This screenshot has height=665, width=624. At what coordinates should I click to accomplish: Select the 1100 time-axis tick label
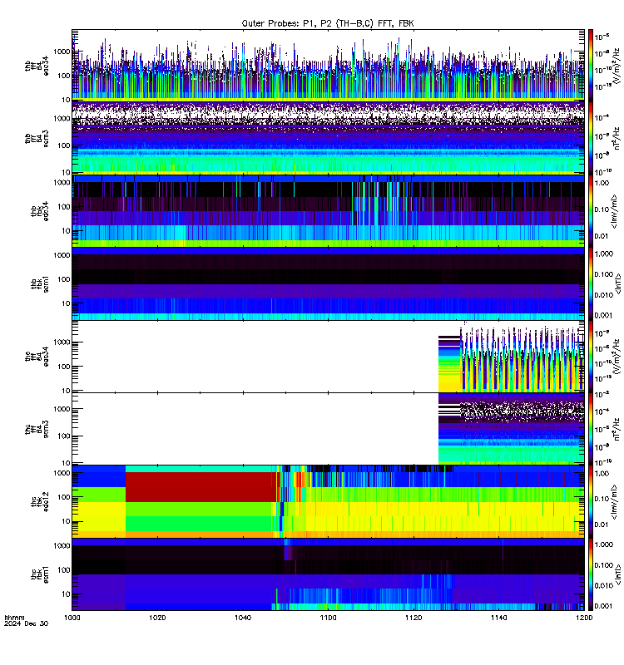(328, 618)
